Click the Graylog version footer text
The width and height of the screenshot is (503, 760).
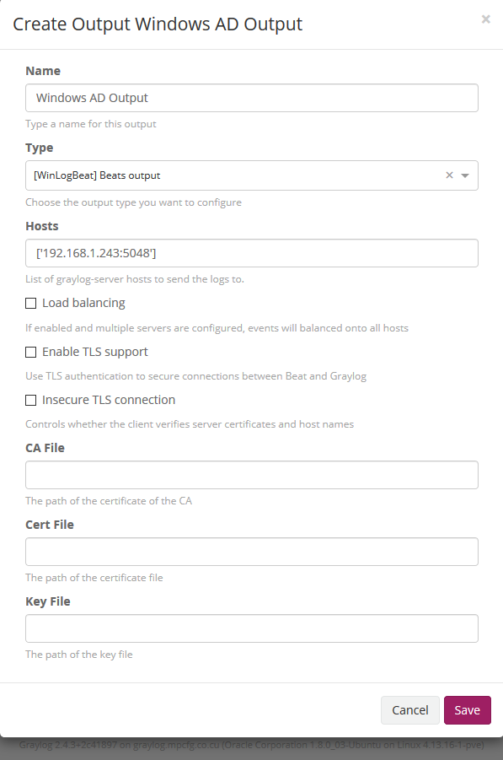click(x=251, y=745)
